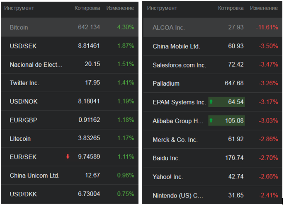The height and width of the screenshot is (207, 284).
Task: Open the Yahoo! Inc. row
Action: [x=167, y=177]
